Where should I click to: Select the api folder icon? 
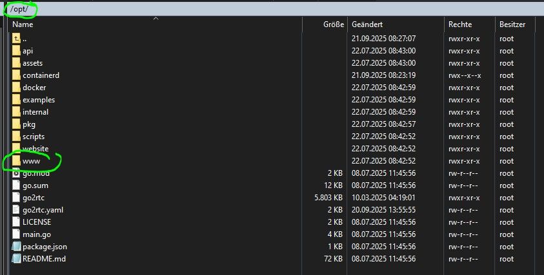[16, 51]
